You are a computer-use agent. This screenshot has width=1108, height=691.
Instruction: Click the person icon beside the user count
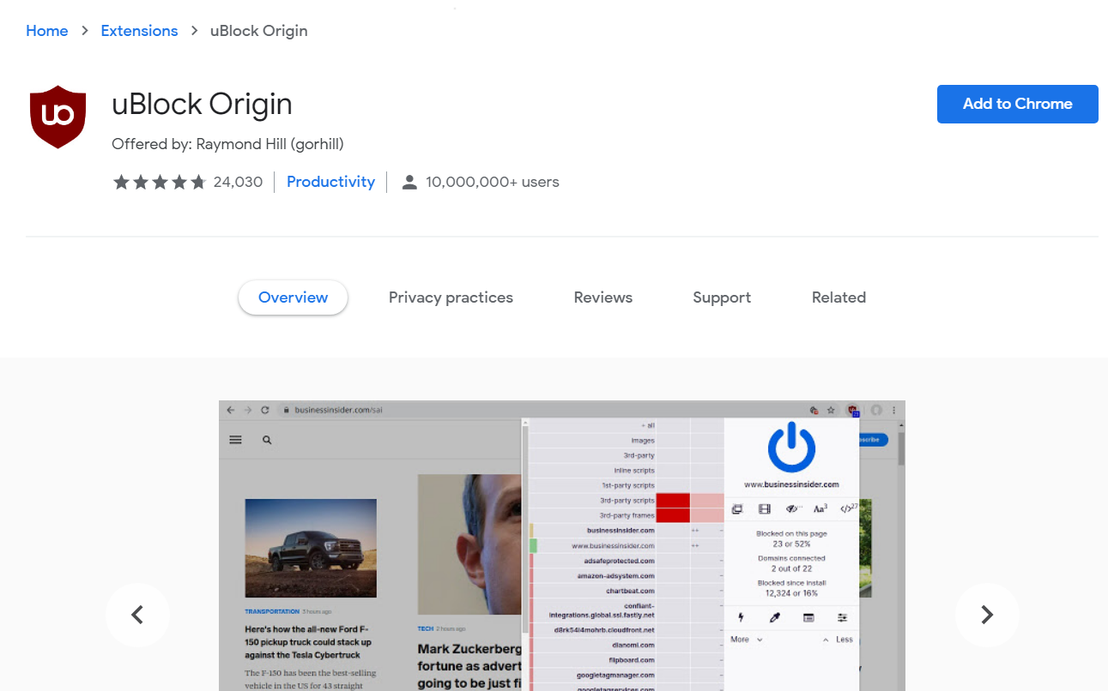(x=409, y=182)
